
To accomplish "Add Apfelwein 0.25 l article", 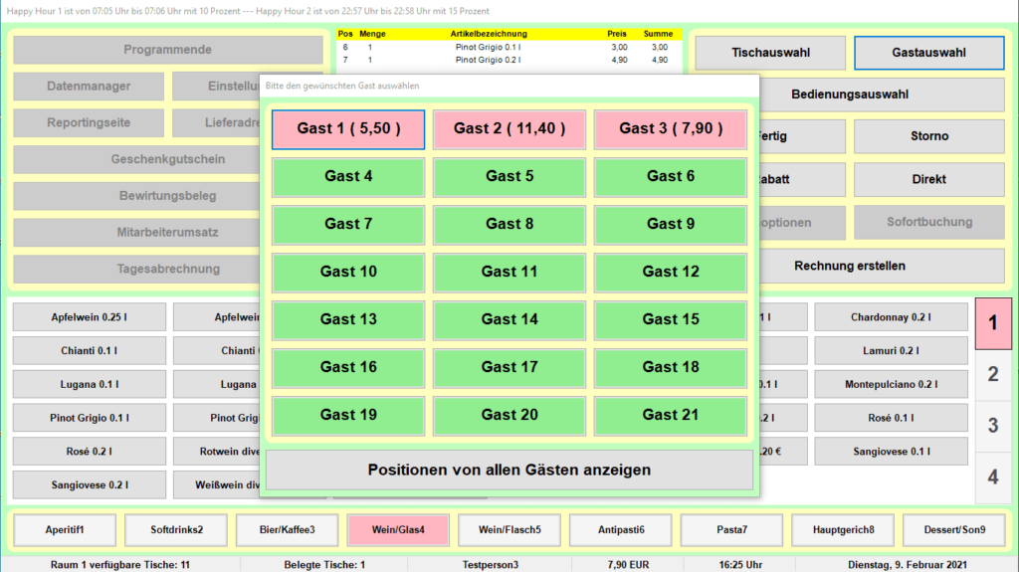I will click(89, 317).
